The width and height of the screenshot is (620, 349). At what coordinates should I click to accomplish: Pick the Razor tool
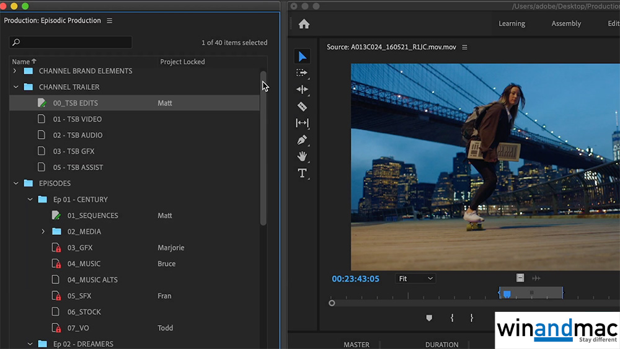[302, 107]
